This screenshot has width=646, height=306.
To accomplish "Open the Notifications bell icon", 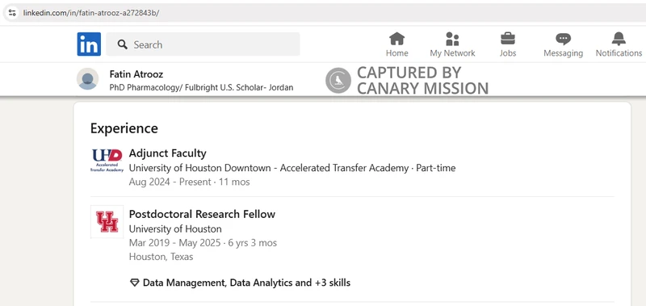I will point(619,39).
